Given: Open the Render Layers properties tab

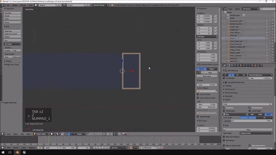Looking at the screenshot, I should (x=232, y=65).
